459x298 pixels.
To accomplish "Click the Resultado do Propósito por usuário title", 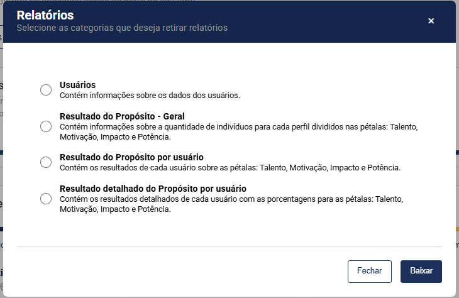I will pyautogui.click(x=131, y=157).
